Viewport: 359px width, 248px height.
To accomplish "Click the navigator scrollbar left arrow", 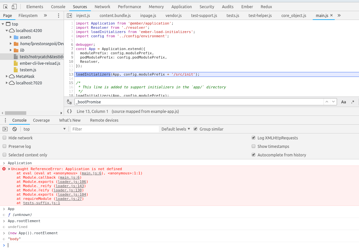I will [2, 113].
